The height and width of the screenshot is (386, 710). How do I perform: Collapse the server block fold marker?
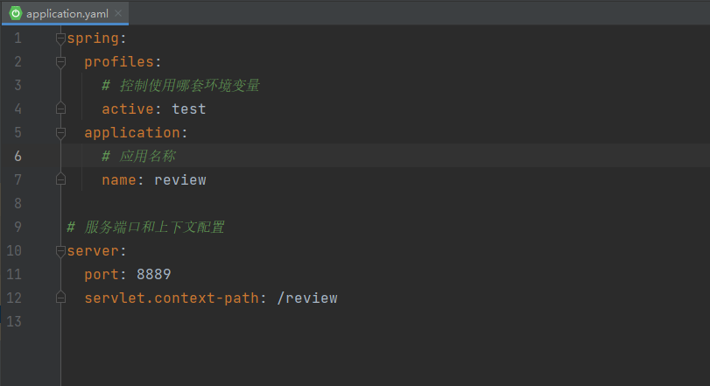60,251
